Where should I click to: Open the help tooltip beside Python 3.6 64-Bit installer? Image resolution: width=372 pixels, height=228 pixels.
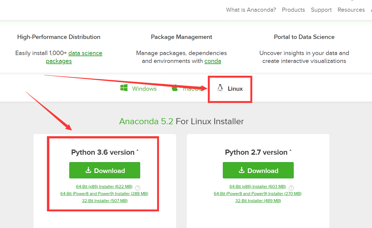(138, 188)
